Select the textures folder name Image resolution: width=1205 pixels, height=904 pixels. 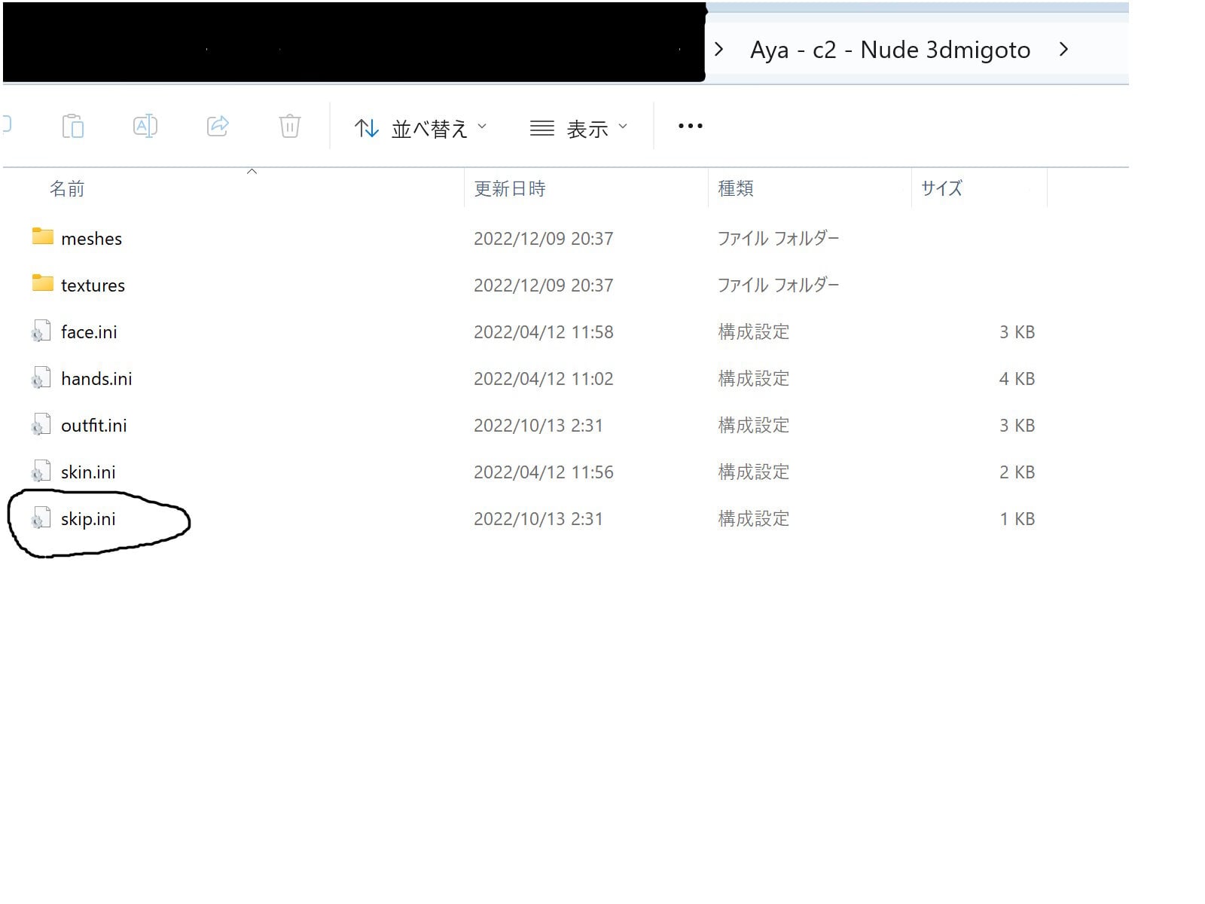pyautogui.click(x=93, y=286)
